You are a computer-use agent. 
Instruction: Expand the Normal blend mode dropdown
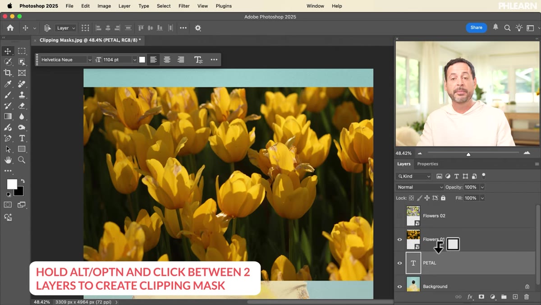tap(420, 187)
